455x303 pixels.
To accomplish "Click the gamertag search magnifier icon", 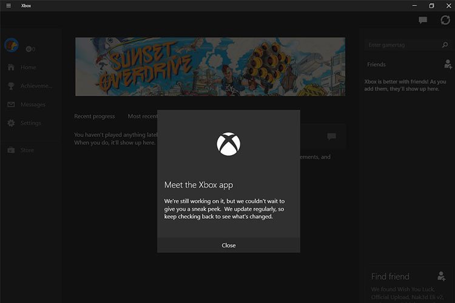I will [x=445, y=45].
